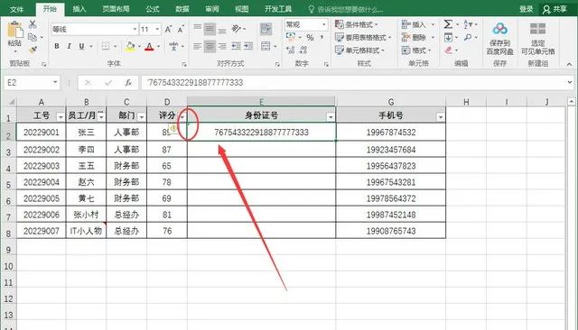Screen dimensions: 578x330
Task: Click the Name Box showing E2
Action: coord(32,82)
